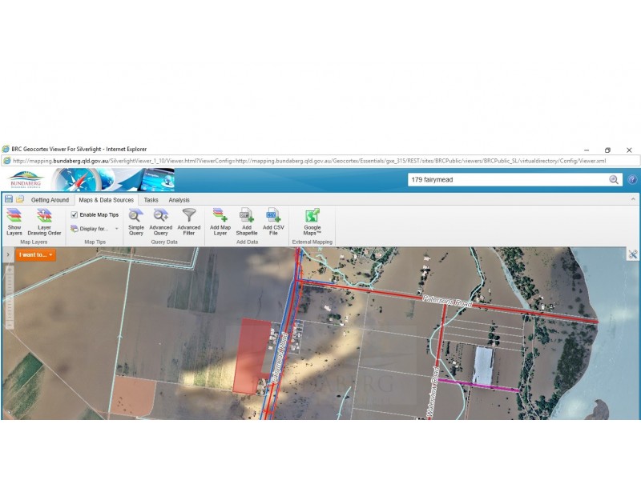Click the search magnifier icon
The width and height of the screenshot is (641, 480).
tap(614, 180)
